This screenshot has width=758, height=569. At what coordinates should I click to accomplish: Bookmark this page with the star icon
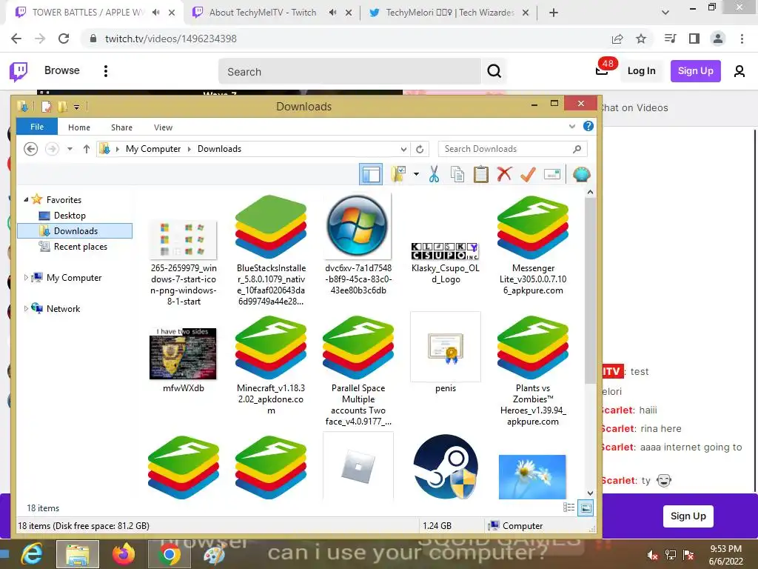point(641,39)
